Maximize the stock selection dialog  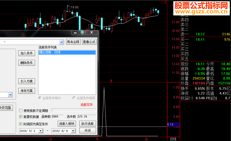tap(82, 33)
